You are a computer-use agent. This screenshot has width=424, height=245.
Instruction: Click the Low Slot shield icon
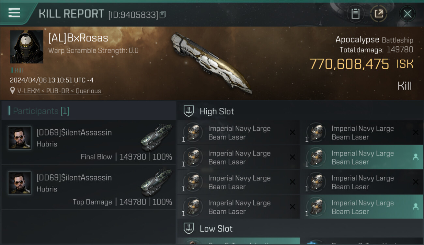pos(189,228)
